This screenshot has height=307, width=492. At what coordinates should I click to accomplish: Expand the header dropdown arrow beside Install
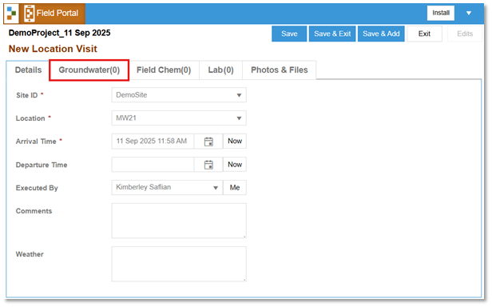(469, 14)
